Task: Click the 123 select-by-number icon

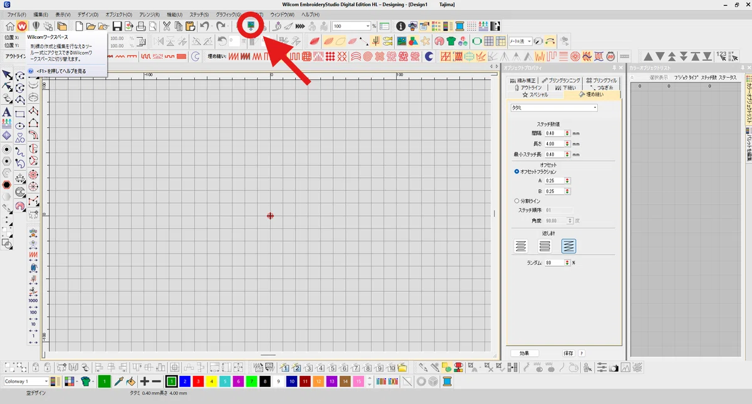Action: (723, 56)
